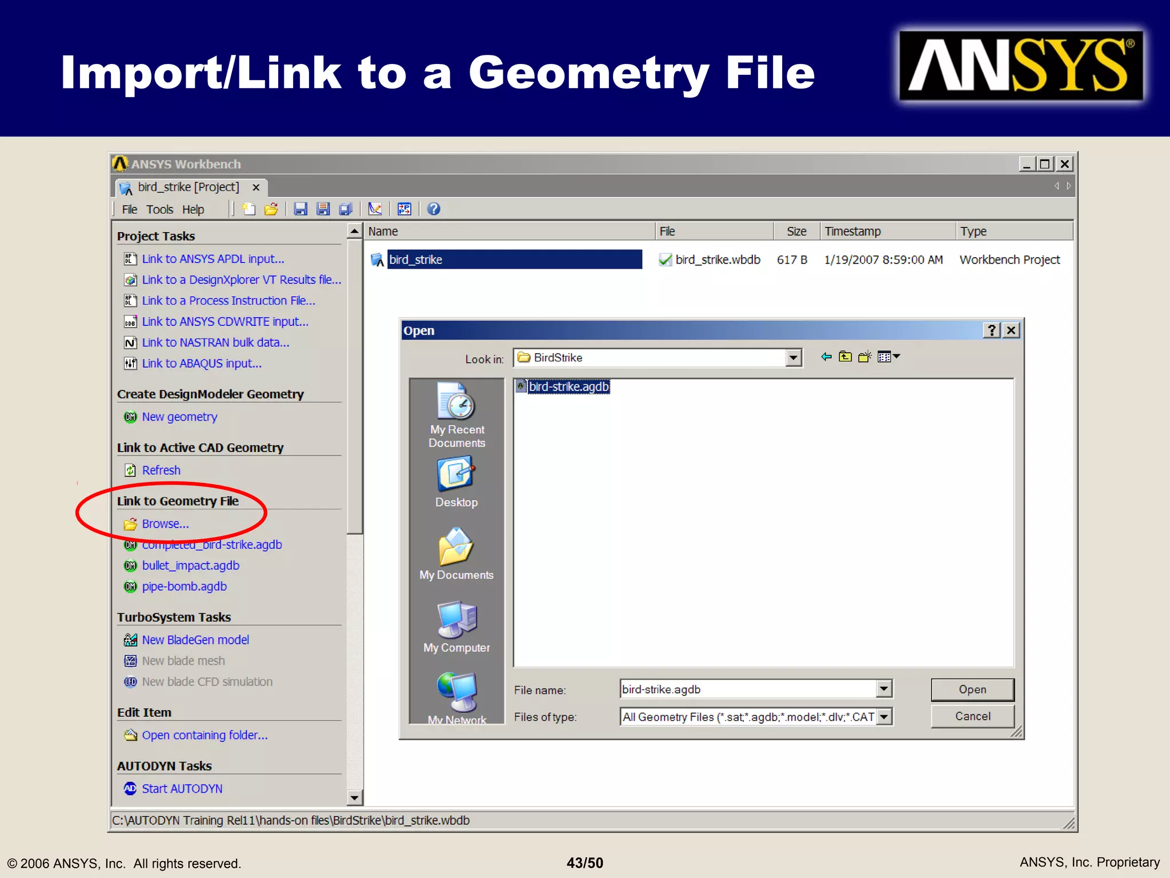Open the File menu
Viewport: 1170px width, 878px height.
(x=130, y=210)
